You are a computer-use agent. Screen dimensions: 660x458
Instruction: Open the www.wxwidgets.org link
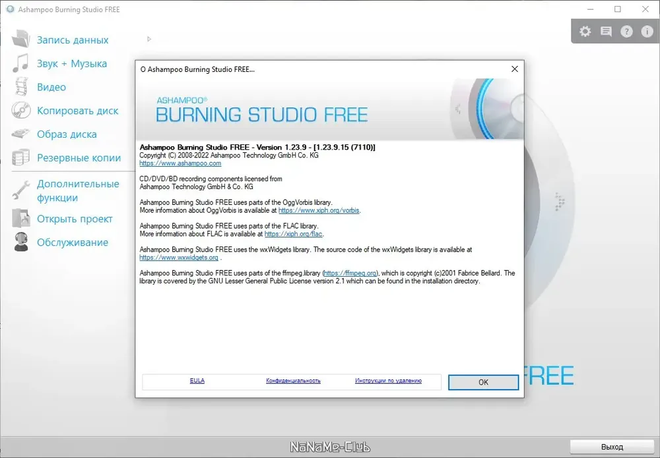click(x=179, y=257)
